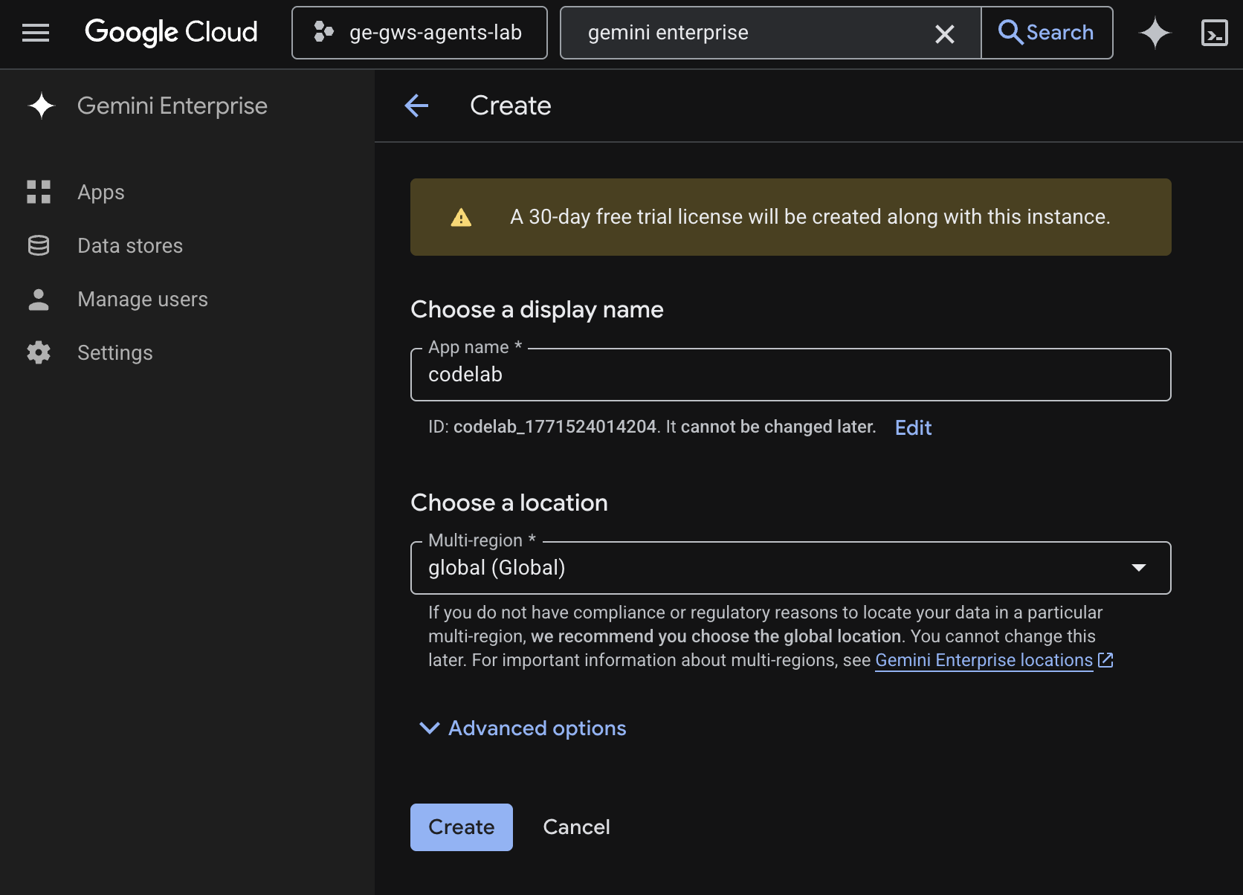Viewport: 1243px width, 895px height.
Task: Go back using the arrow icon
Action: [x=416, y=106]
